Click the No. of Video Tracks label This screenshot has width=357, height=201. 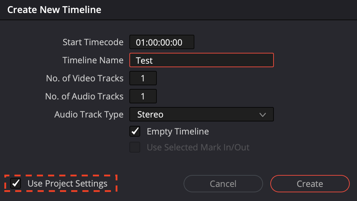point(85,78)
